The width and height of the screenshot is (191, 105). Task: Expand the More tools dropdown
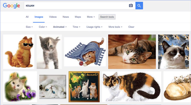pyautogui.click(x=115, y=27)
